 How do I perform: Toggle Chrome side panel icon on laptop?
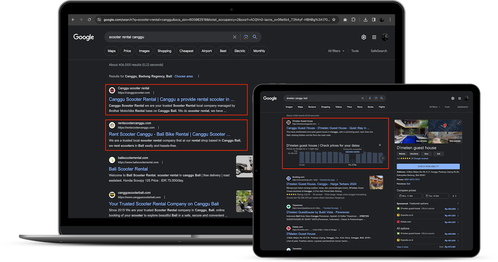373,19
